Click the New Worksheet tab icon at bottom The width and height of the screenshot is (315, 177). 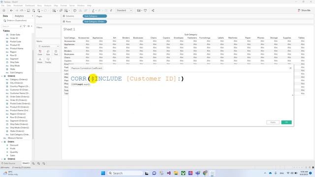(x=33, y=163)
